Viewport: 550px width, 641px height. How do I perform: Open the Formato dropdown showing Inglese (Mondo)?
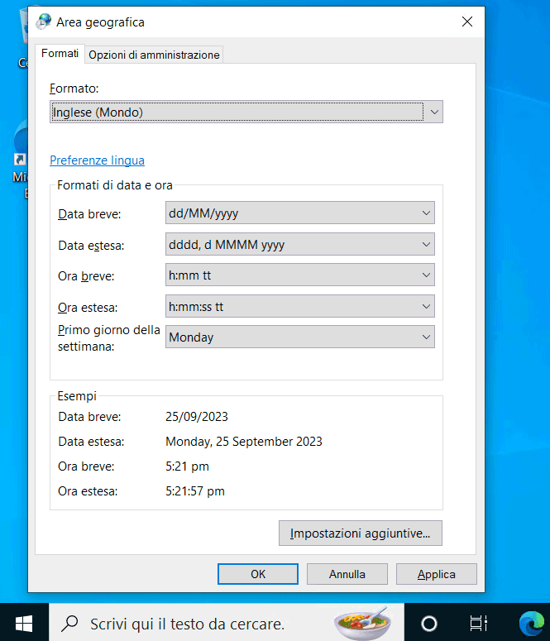246,112
